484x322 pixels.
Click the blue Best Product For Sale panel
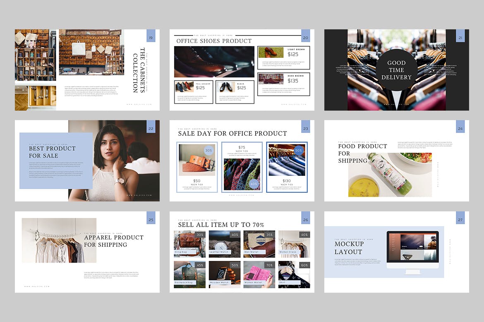(56, 161)
